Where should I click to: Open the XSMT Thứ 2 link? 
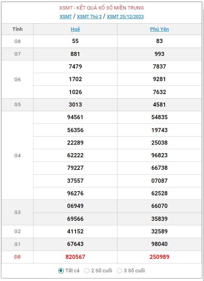pos(89,17)
